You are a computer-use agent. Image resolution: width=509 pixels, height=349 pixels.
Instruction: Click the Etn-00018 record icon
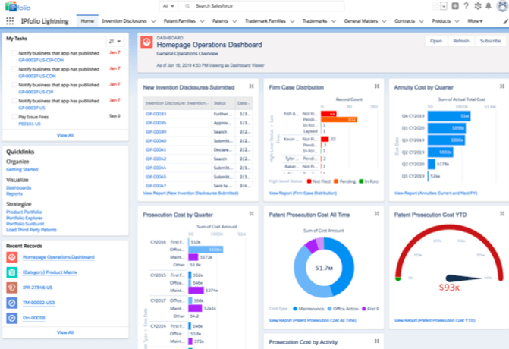click(x=11, y=318)
